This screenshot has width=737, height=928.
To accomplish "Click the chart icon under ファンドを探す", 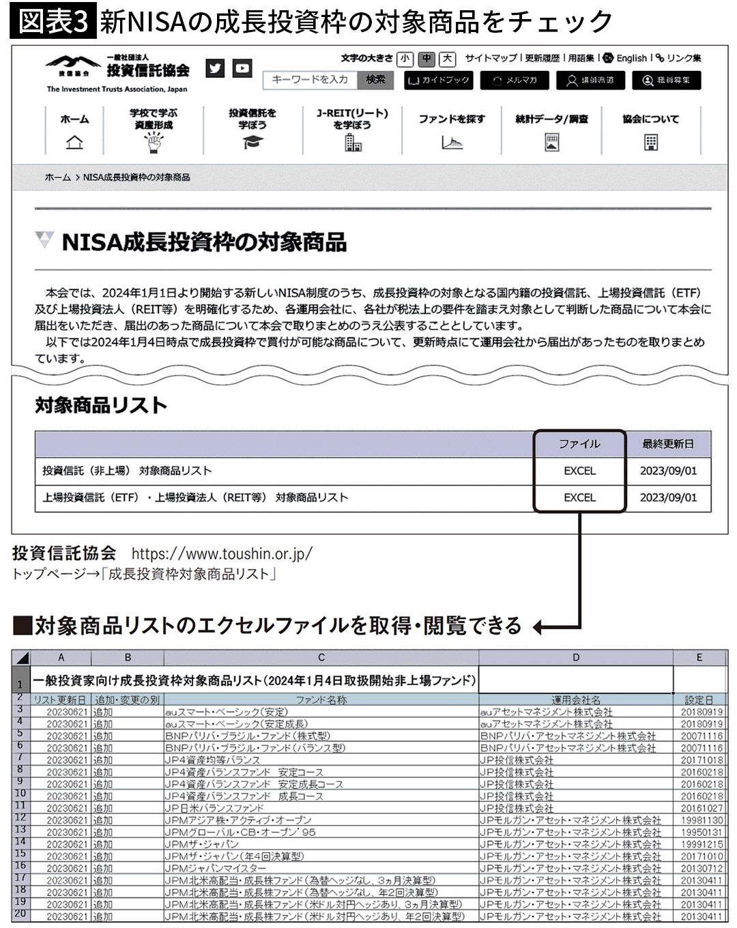I will [452, 142].
